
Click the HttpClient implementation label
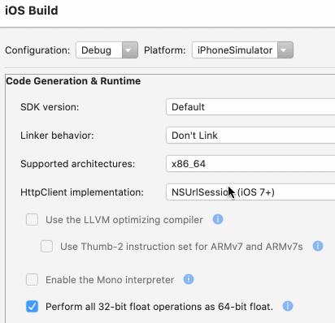point(82,192)
